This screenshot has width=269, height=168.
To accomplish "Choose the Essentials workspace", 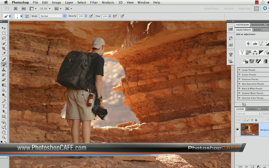I will click(211, 9).
